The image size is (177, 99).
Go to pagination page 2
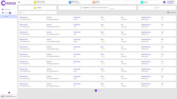click(98, 90)
